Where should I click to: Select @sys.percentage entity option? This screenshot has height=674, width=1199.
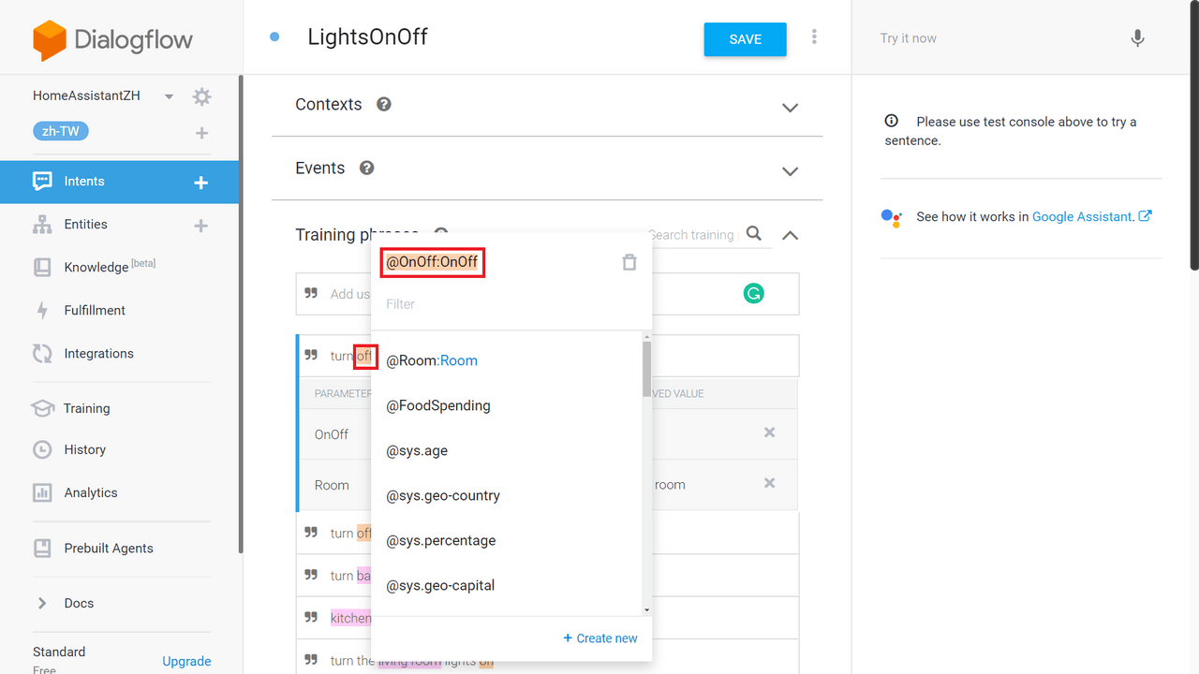(507, 540)
